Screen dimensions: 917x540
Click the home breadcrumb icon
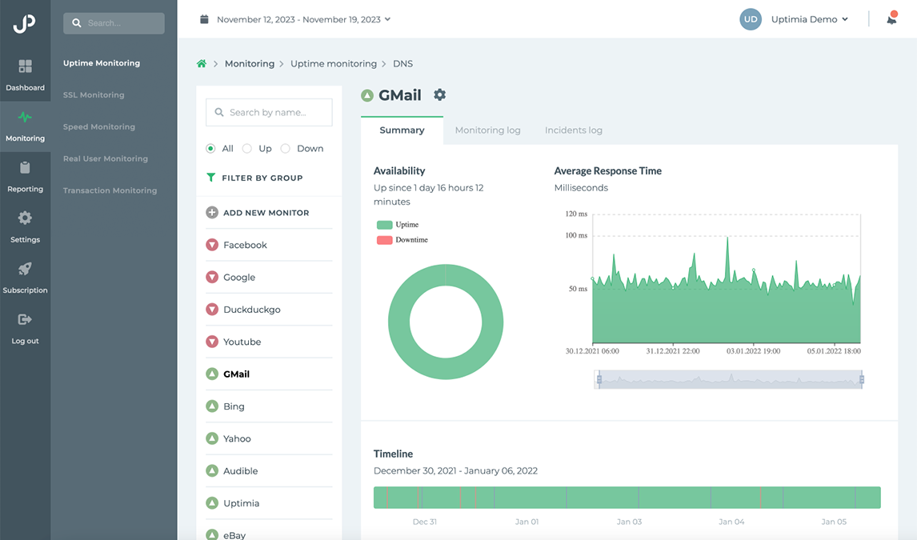click(x=201, y=64)
